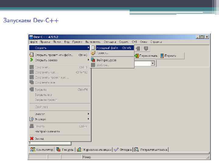Image resolution: width=219 pixels, height=164 pixels.
Task: Click the white field below the File menu
Action: click(50, 143)
